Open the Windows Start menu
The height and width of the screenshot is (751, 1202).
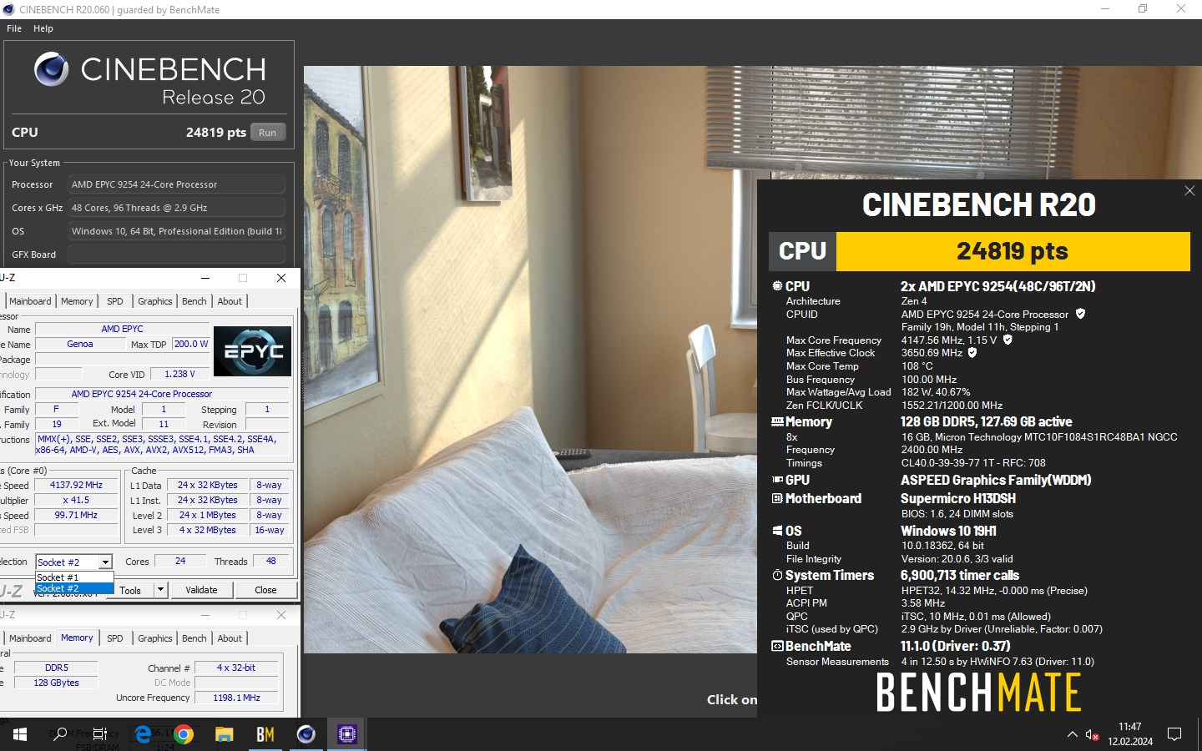pyautogui.click(x=20, y=734)
